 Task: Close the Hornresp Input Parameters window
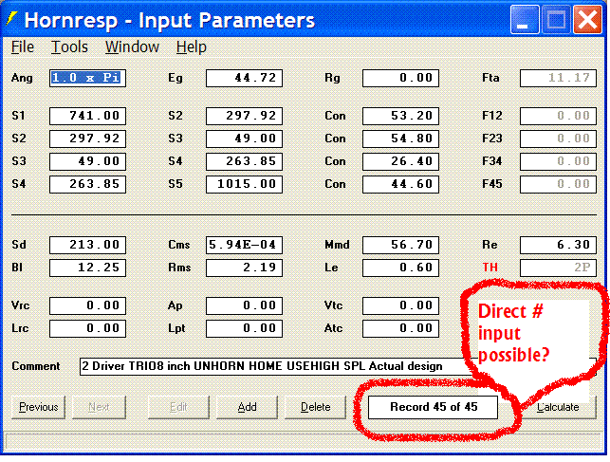pyautogui.click(x=587, y=19)
